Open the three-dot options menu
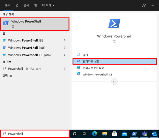The width and height of the screenshot is (159, 138). (152, 5)
